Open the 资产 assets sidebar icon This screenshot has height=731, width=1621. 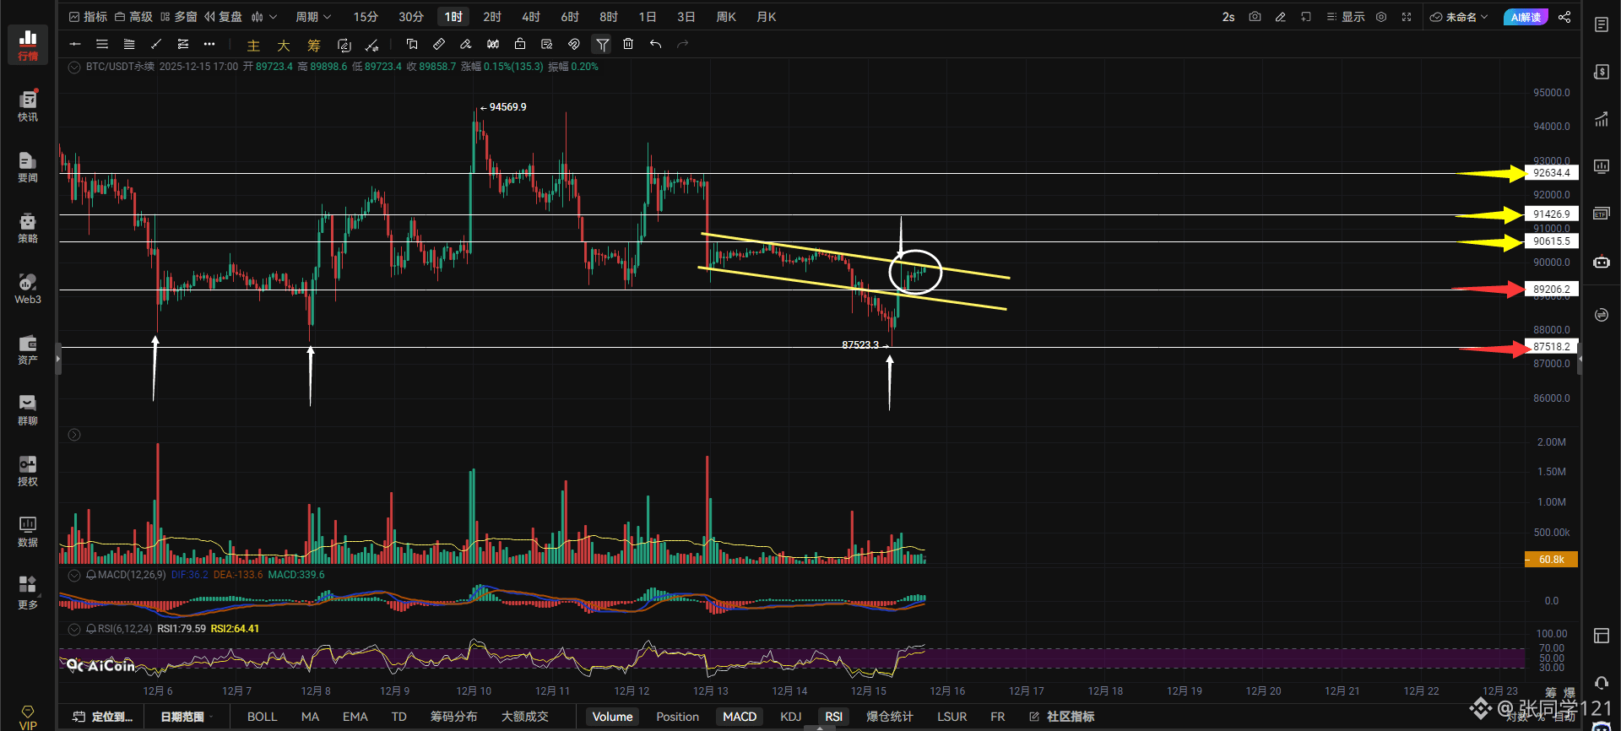pyautogui.click(x=28, y=349)
